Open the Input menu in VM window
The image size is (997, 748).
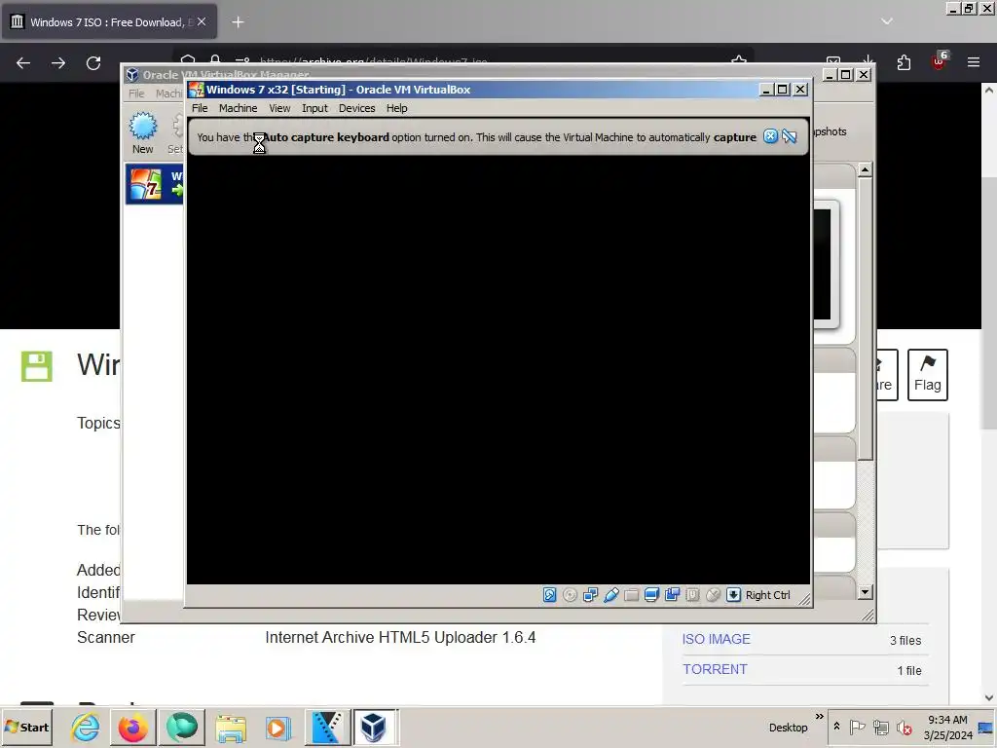(314, 108)
